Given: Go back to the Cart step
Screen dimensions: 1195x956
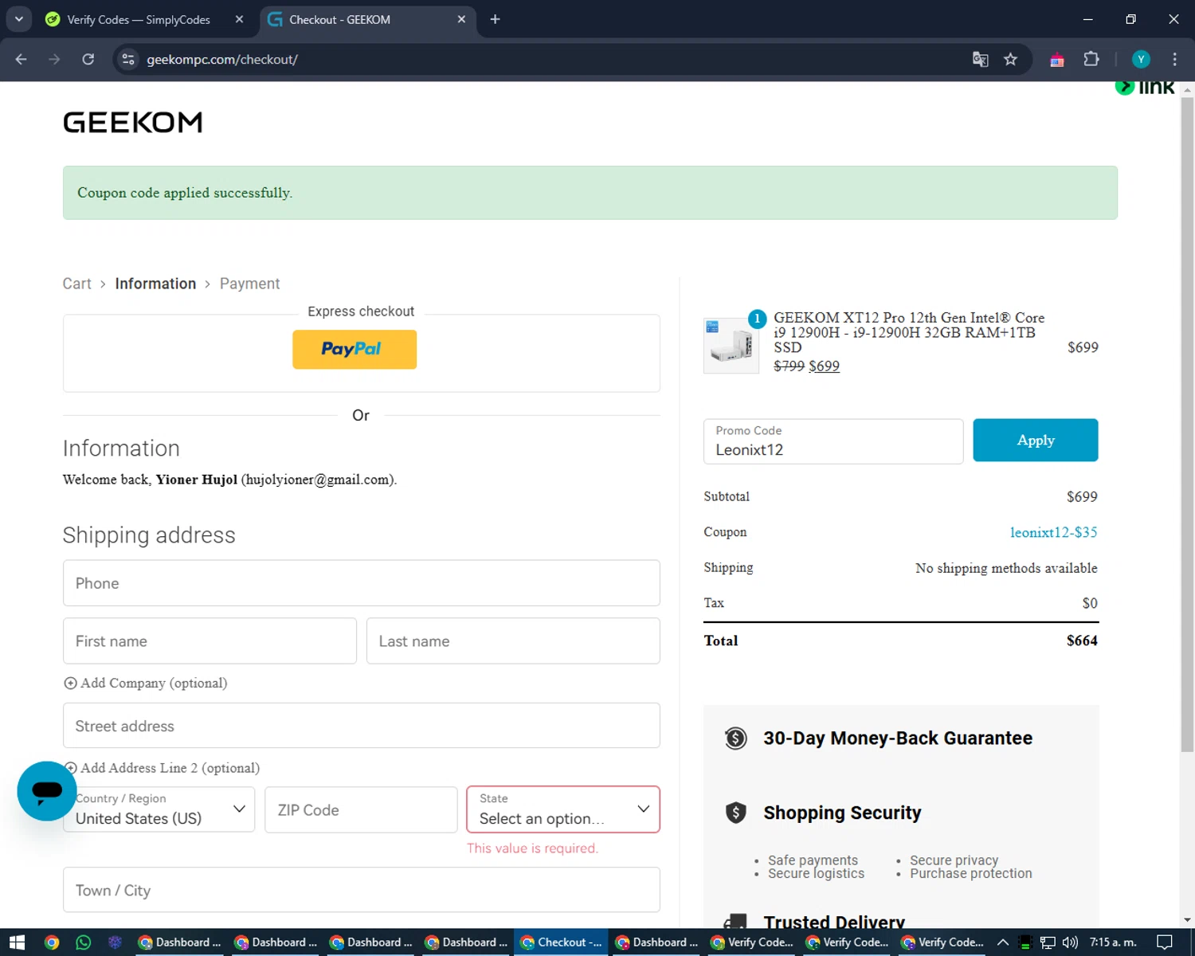Looking at the screenshot, I should [x=76, y=284].
